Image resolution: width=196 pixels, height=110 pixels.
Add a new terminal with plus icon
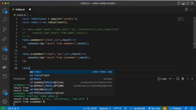pyautogui.click(x=170, y=79)
